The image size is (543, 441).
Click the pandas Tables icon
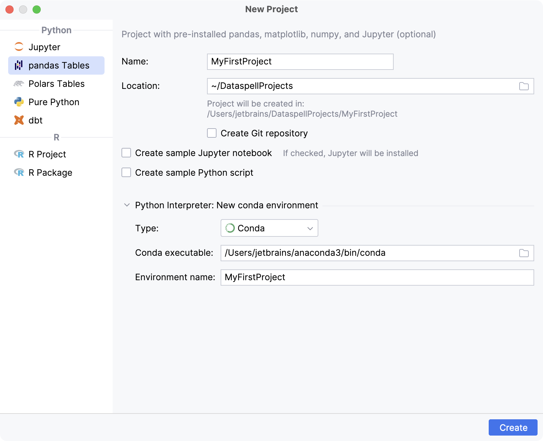coord(19,65)
